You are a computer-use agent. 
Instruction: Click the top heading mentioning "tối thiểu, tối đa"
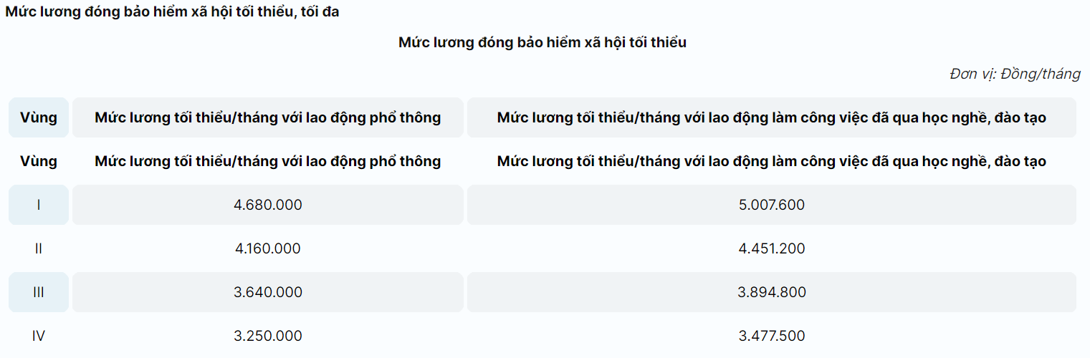tap(172, 12)
